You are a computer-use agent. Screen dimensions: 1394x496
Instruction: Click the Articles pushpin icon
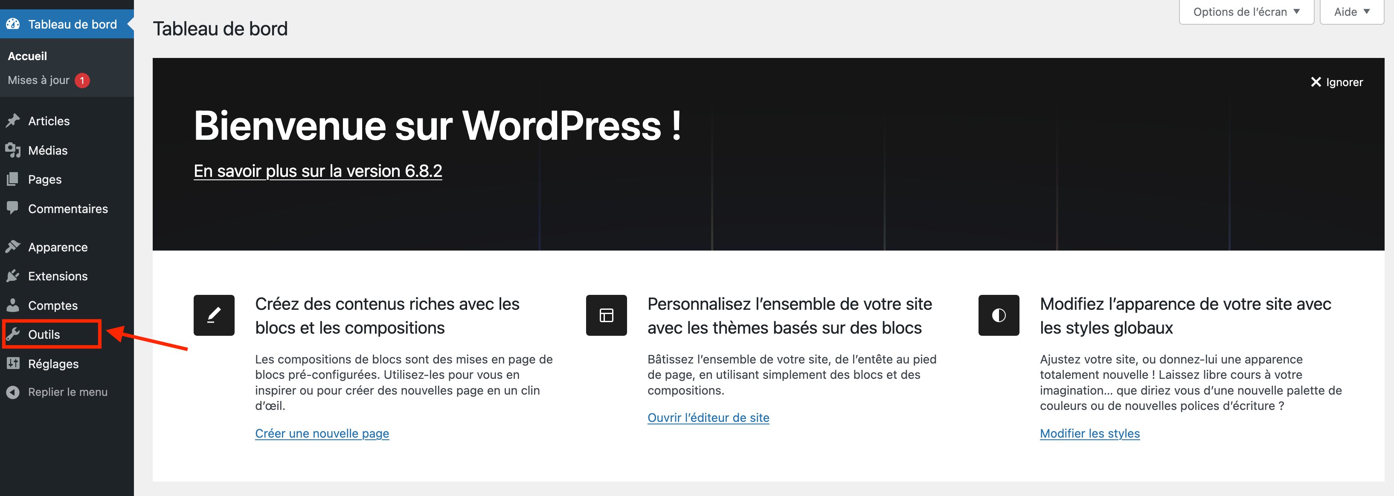13,121
